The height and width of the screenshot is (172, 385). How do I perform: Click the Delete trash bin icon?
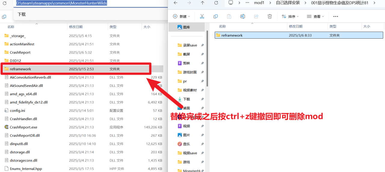pos(270,16)
